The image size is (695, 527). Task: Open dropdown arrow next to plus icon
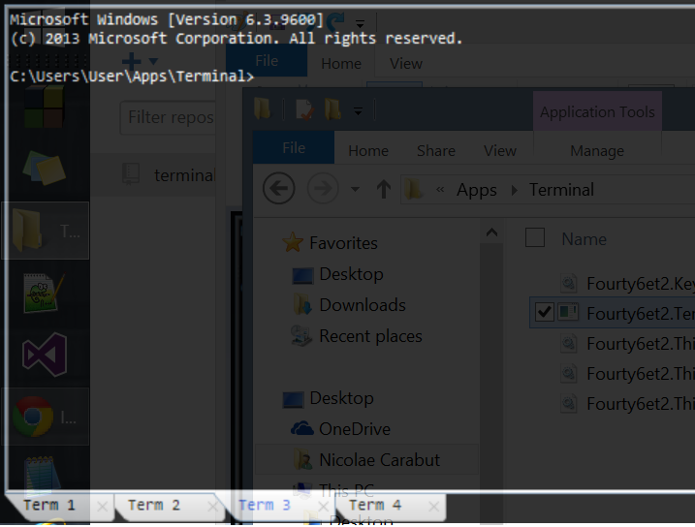pyautogui.click(x=153, y=61)
